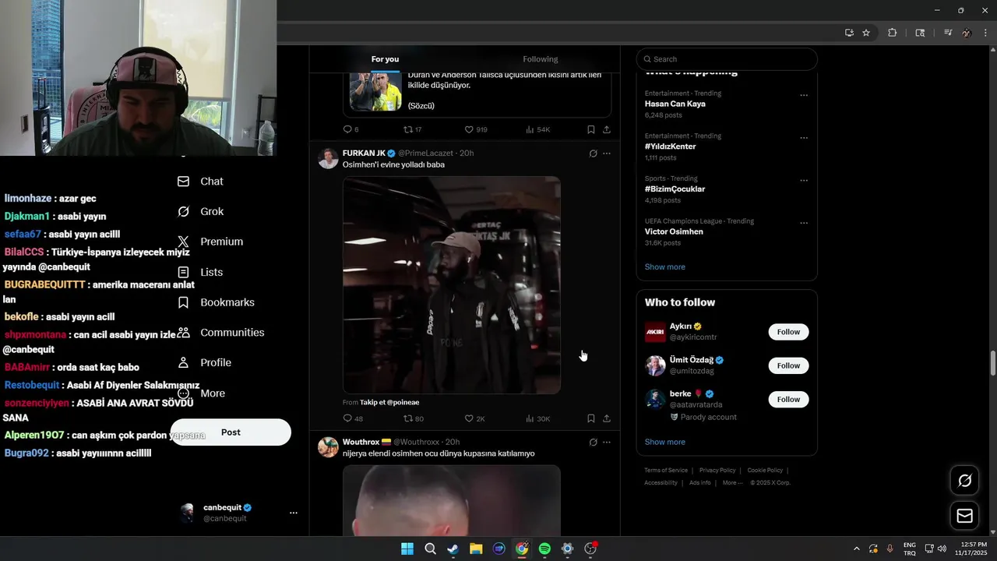
Task: Open Chat from the X sidebar
Action: (201, 182)
